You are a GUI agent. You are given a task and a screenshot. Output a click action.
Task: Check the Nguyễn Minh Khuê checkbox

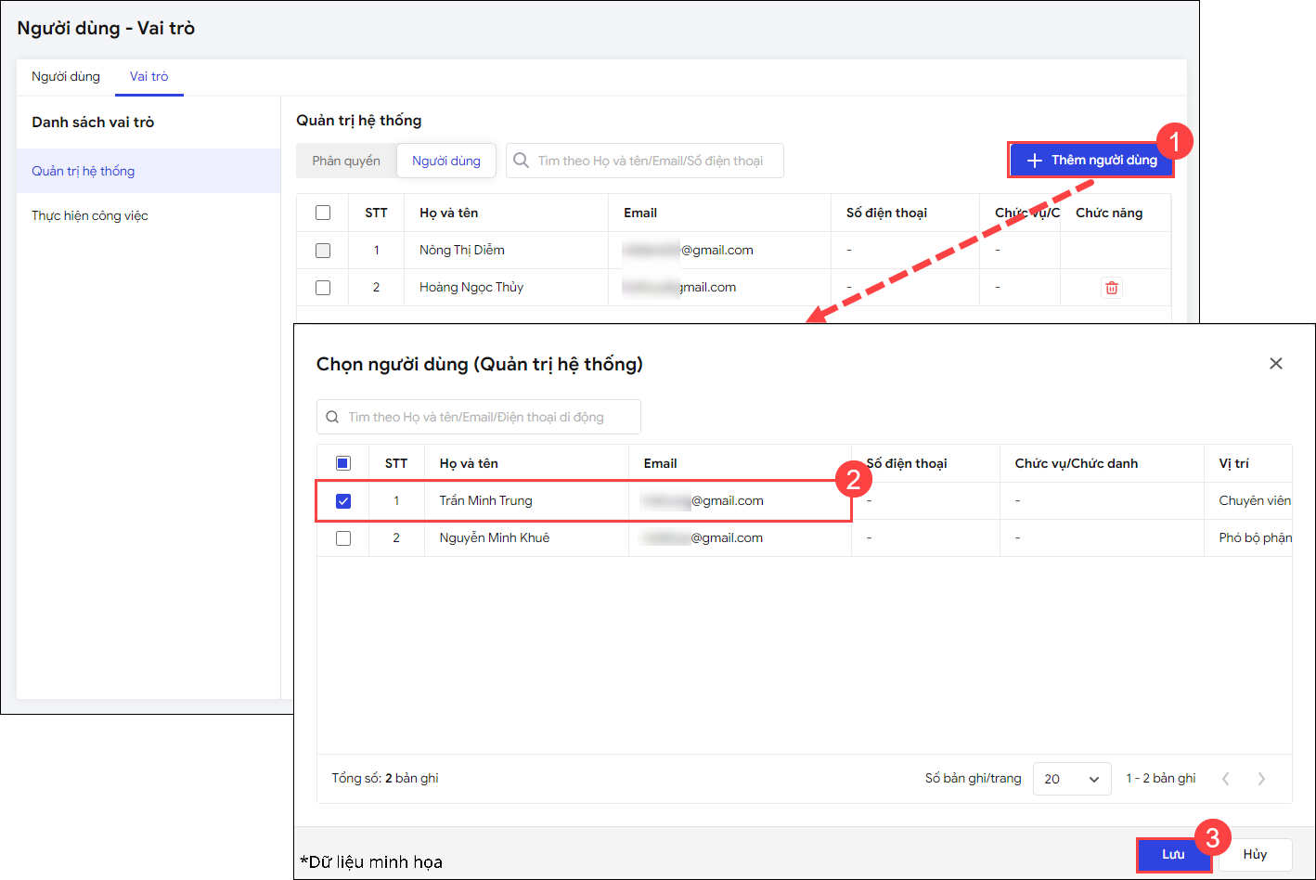[343, 538]
